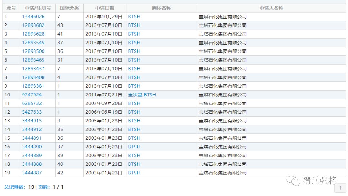Open registration number 3444889 link
348x196 pixels.
[x=32, y=155]
